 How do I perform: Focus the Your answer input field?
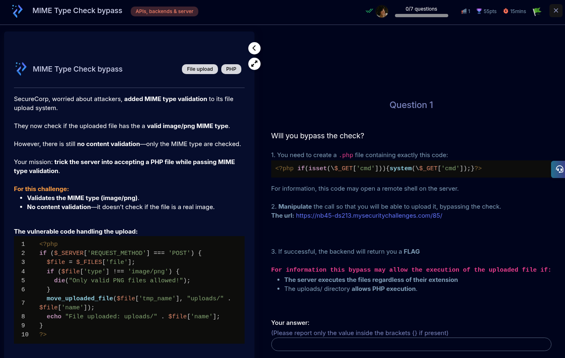pos(411,344)
